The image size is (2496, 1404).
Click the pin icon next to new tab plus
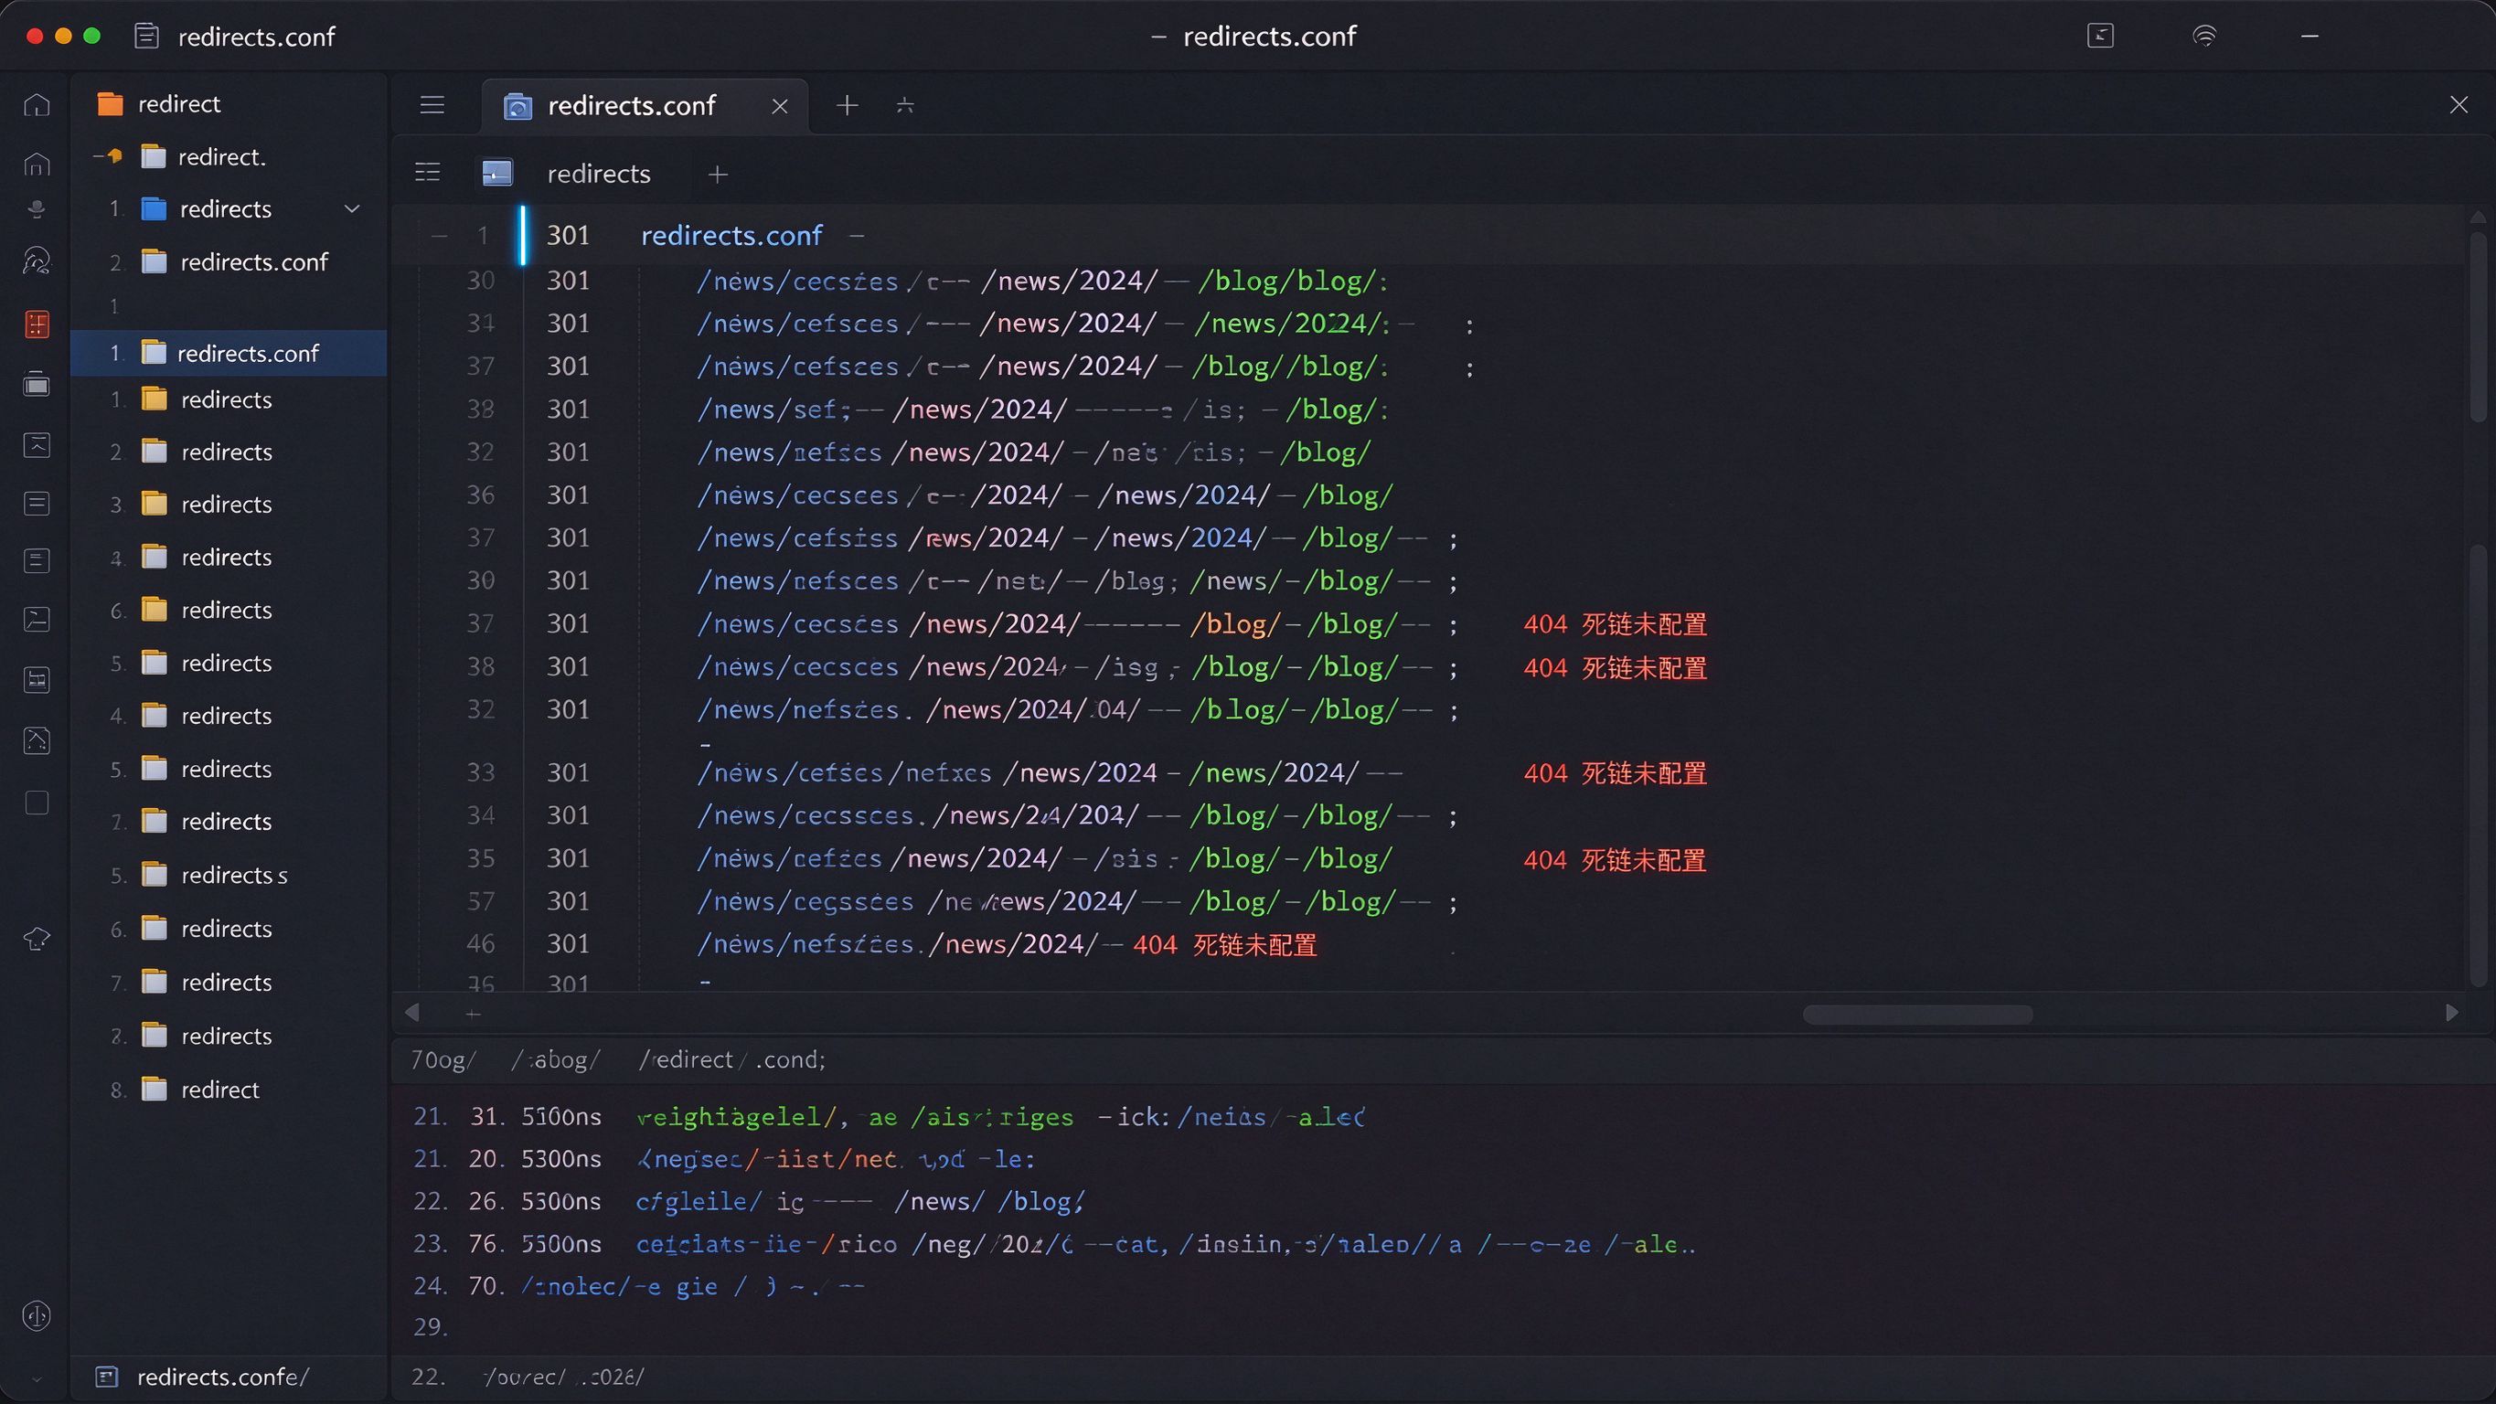(x=905, y=104)
